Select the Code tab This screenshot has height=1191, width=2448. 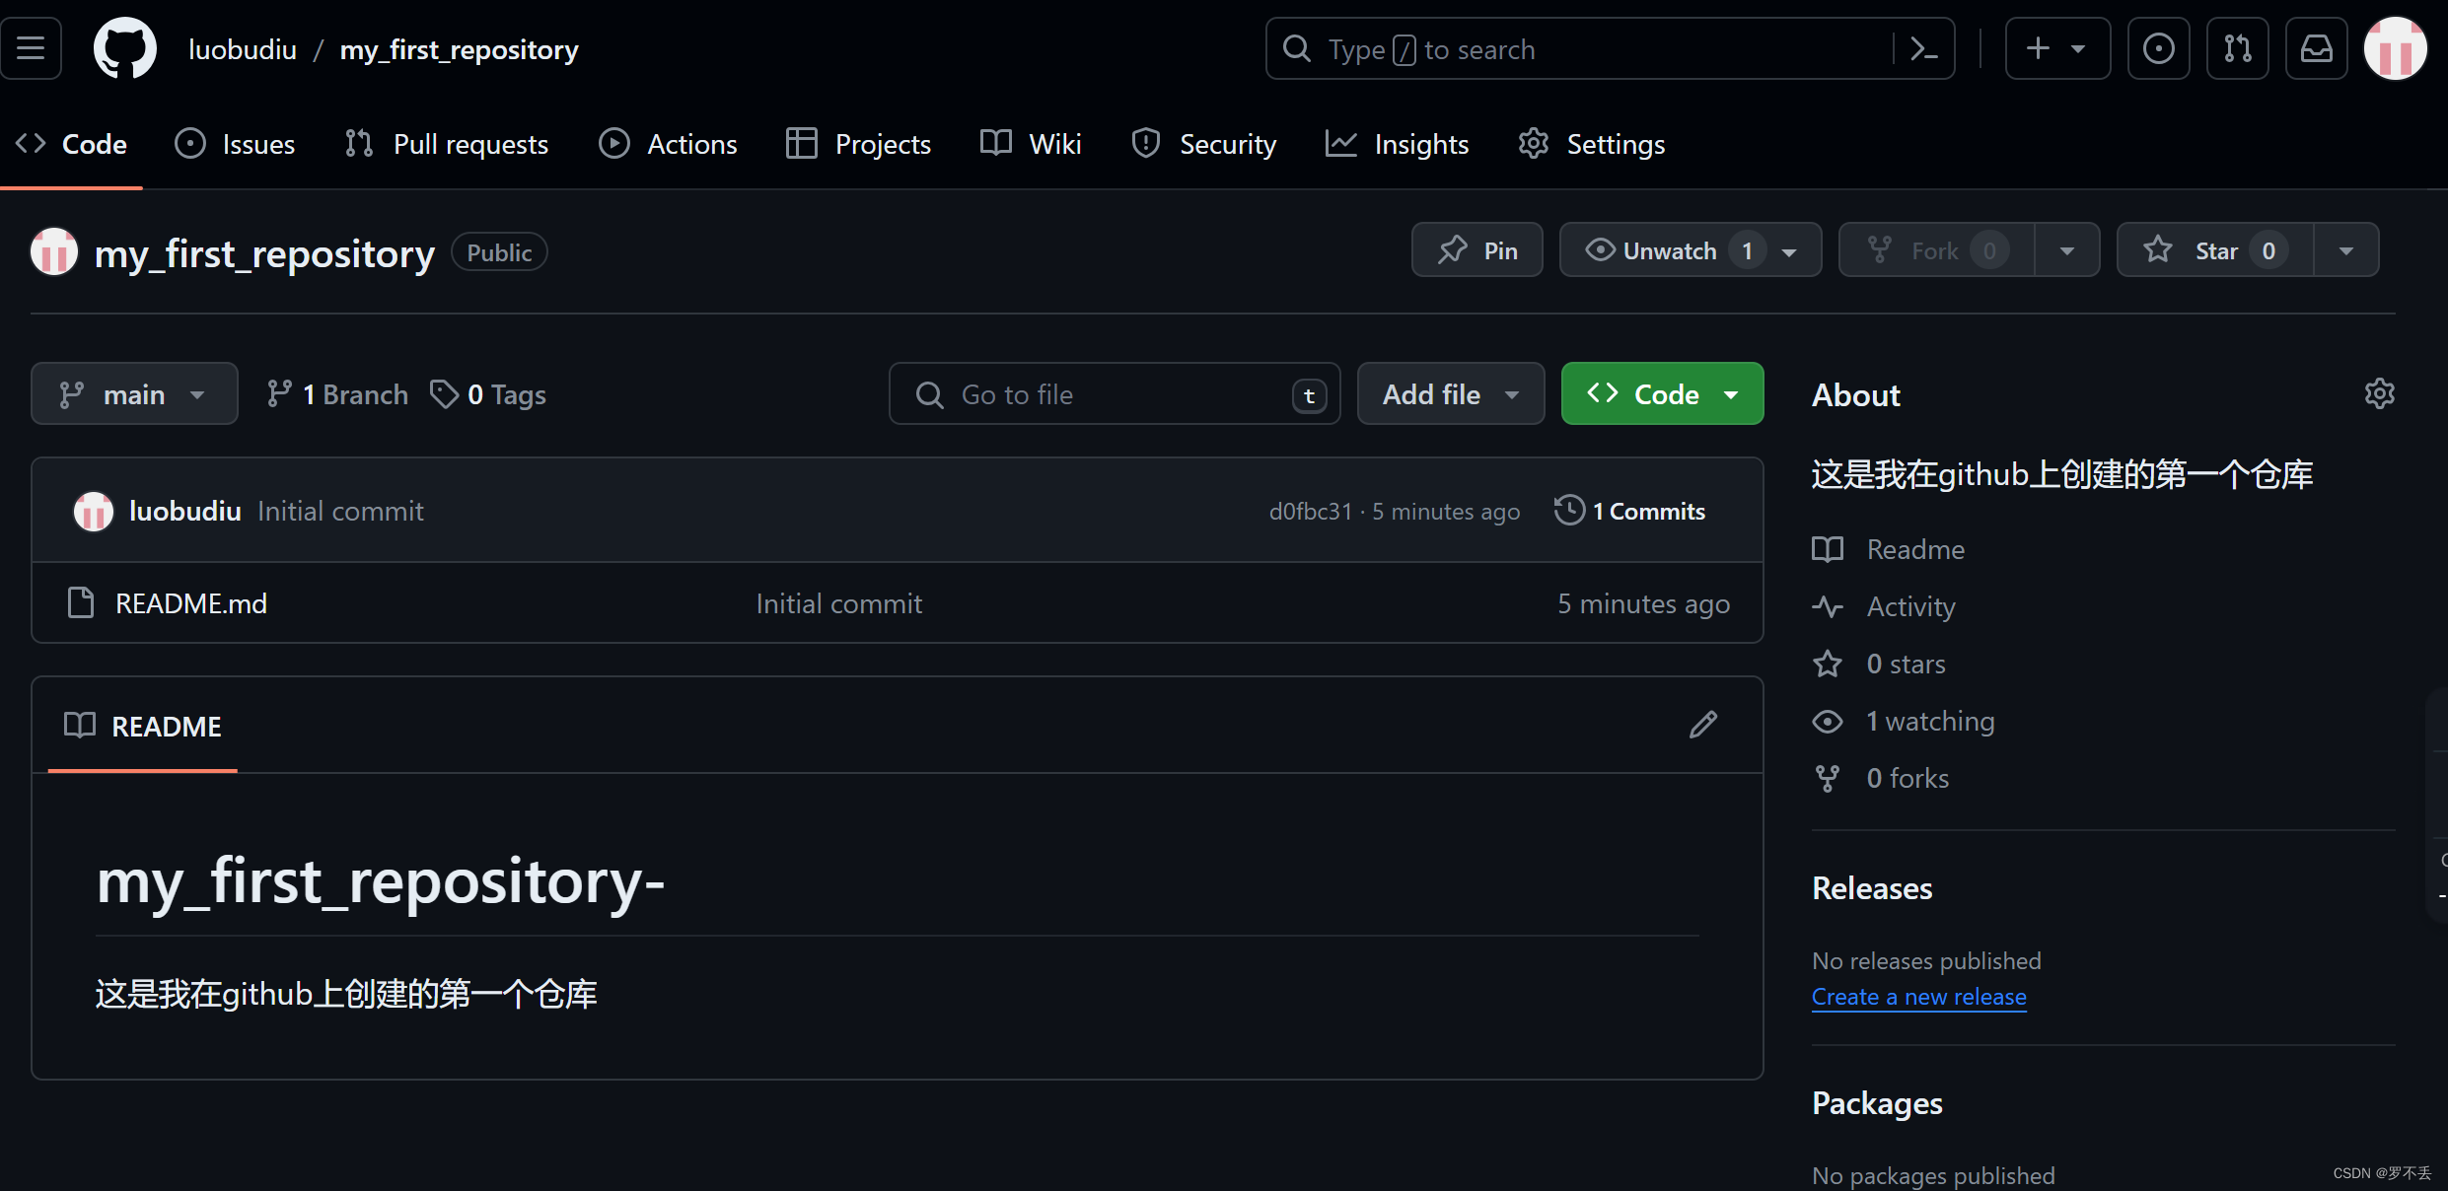[x=72, y=144]
